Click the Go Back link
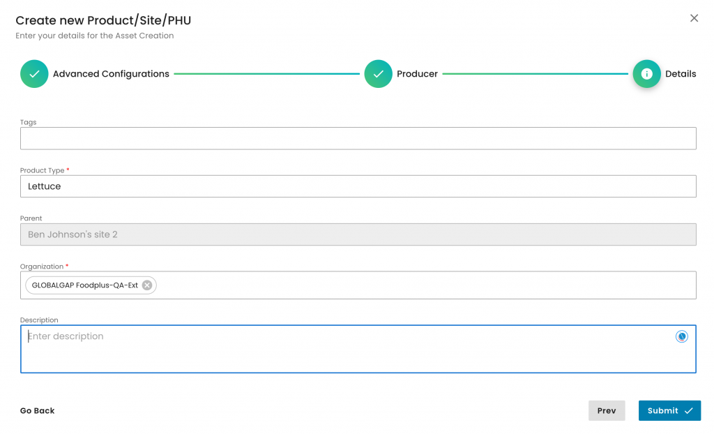This screenshot has width=714, height=434. coord(37,411)
